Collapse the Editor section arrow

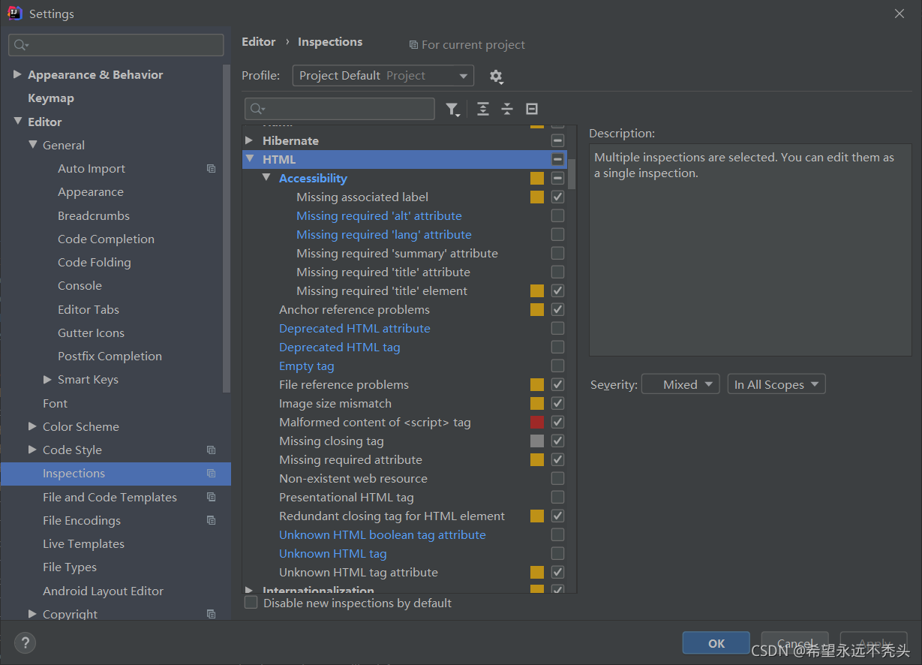point(17,122)
